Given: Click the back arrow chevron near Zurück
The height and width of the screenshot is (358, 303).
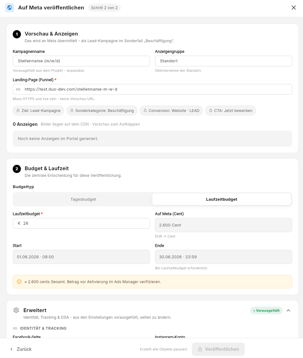Looking at the screenshot, I should click(11, 349).
